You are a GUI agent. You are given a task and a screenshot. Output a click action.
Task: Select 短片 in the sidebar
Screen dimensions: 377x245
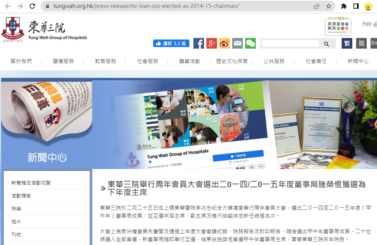[16, 222]
